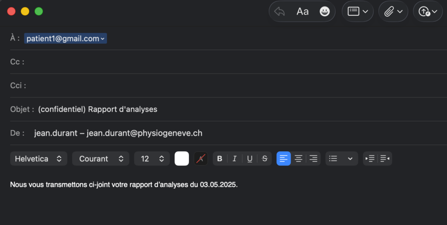The height and width of the screenshot is (225, 447).
Task: Open the Aa text format options
Action: [x=303, y=12]
